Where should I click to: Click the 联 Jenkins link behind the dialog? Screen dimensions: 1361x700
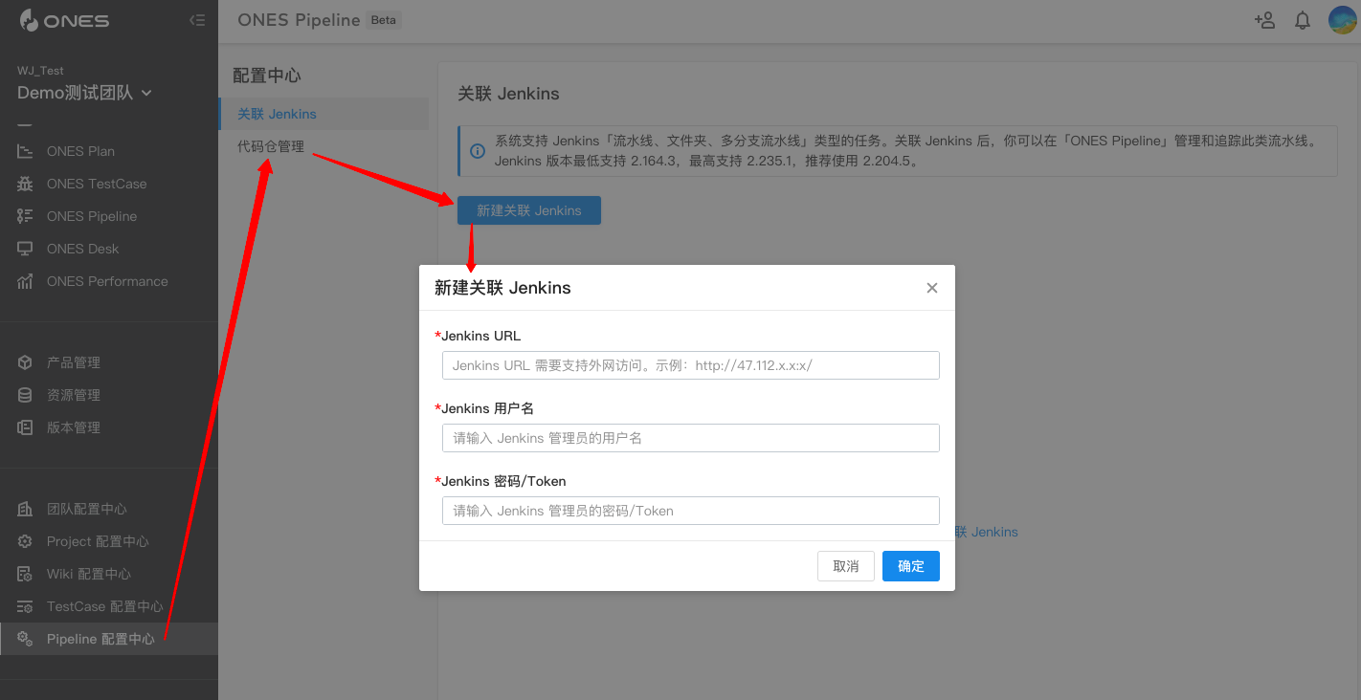pos(987,532)
